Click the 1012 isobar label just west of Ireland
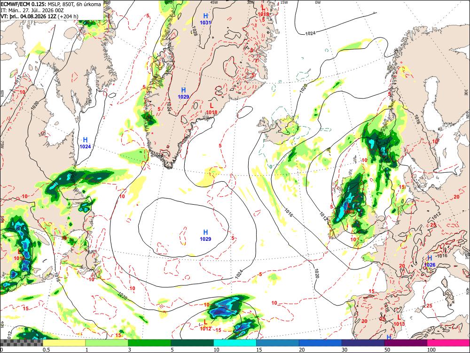 click(323, 216)
